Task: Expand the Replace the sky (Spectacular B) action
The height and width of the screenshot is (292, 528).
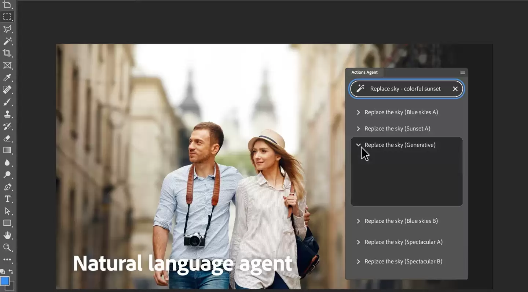Action: pos(358,261)
